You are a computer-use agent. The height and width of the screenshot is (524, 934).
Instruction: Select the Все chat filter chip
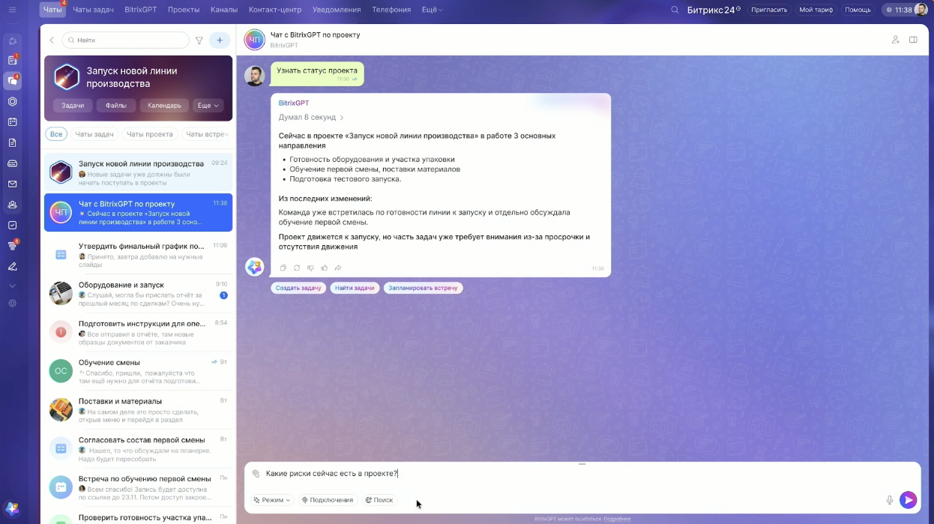coord(56,134)
